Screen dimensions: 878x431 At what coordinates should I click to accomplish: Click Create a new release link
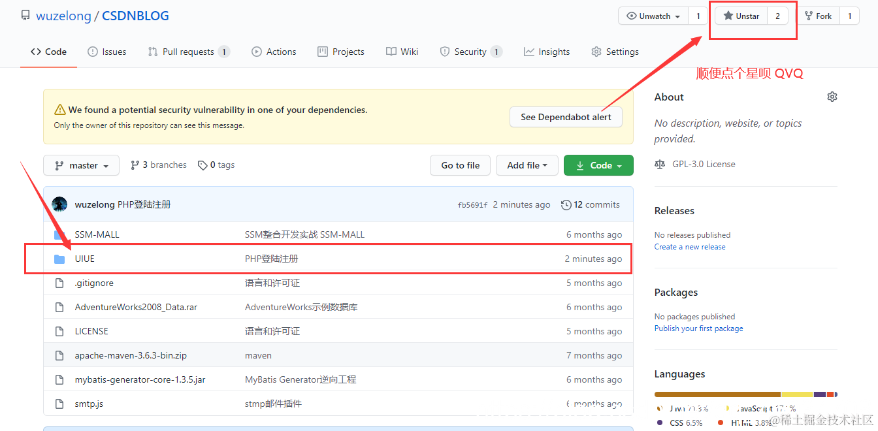(x=690, y=247)
